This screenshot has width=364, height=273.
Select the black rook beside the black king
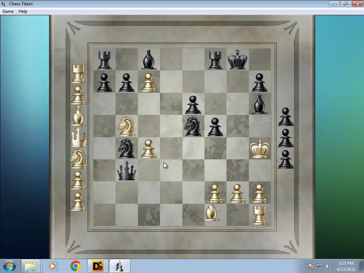[x=215, y=60]
